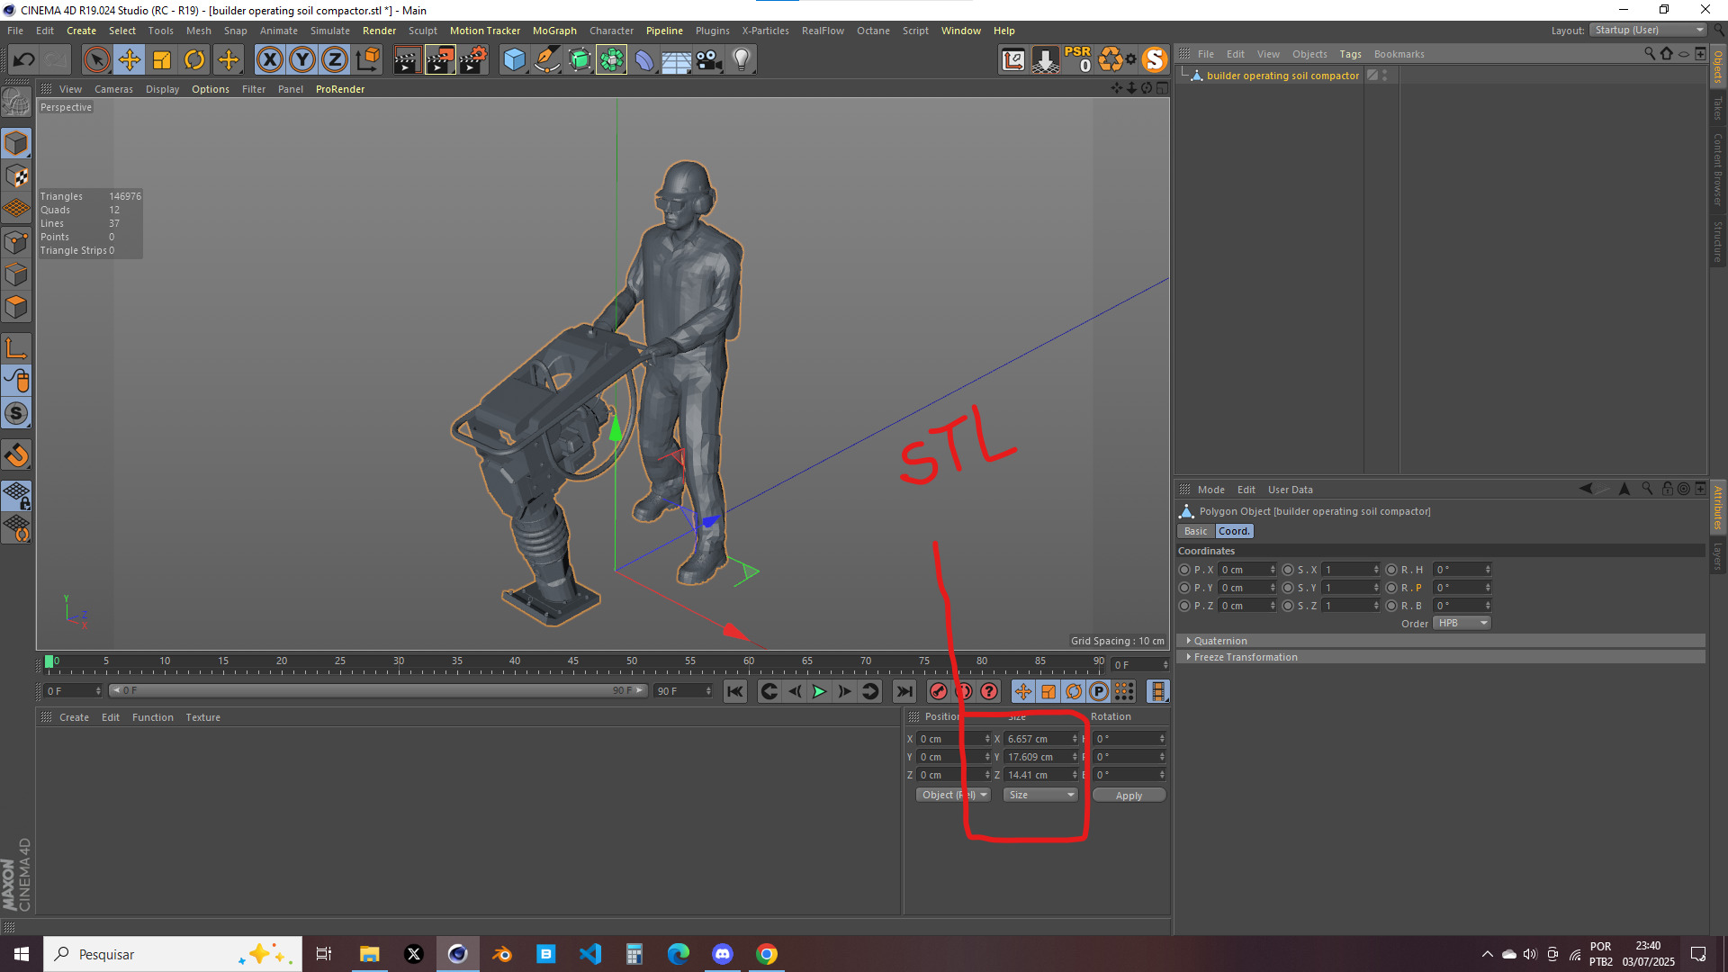Click the Cube primitive icon
This screenshot has height=972, width=1728.
(514, 60)
